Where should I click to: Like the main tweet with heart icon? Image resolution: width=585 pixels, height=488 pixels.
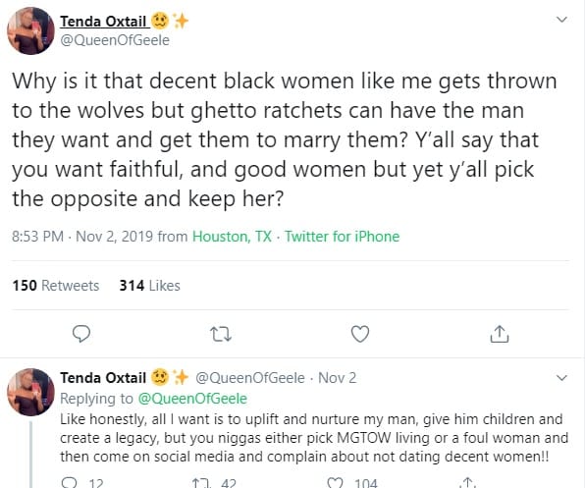pos(360,334)
